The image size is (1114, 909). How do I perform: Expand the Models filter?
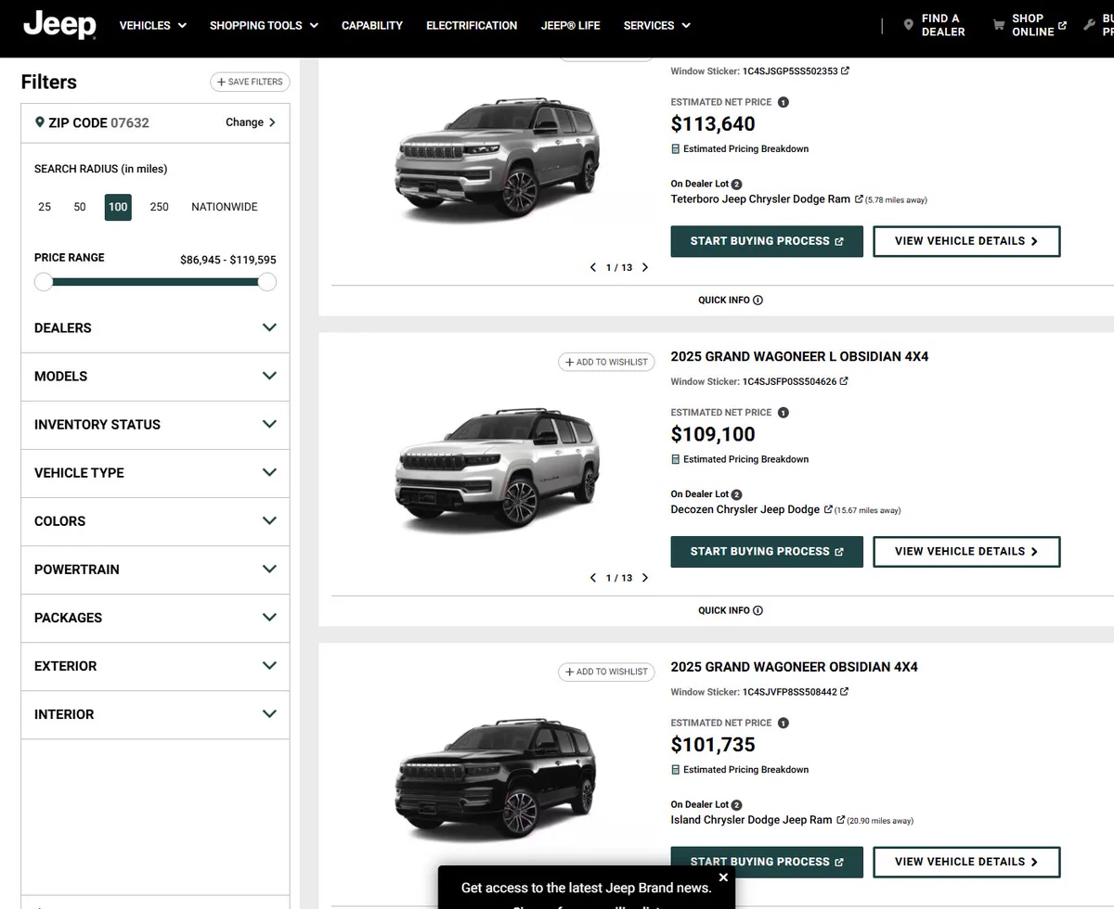pos(155,377)
